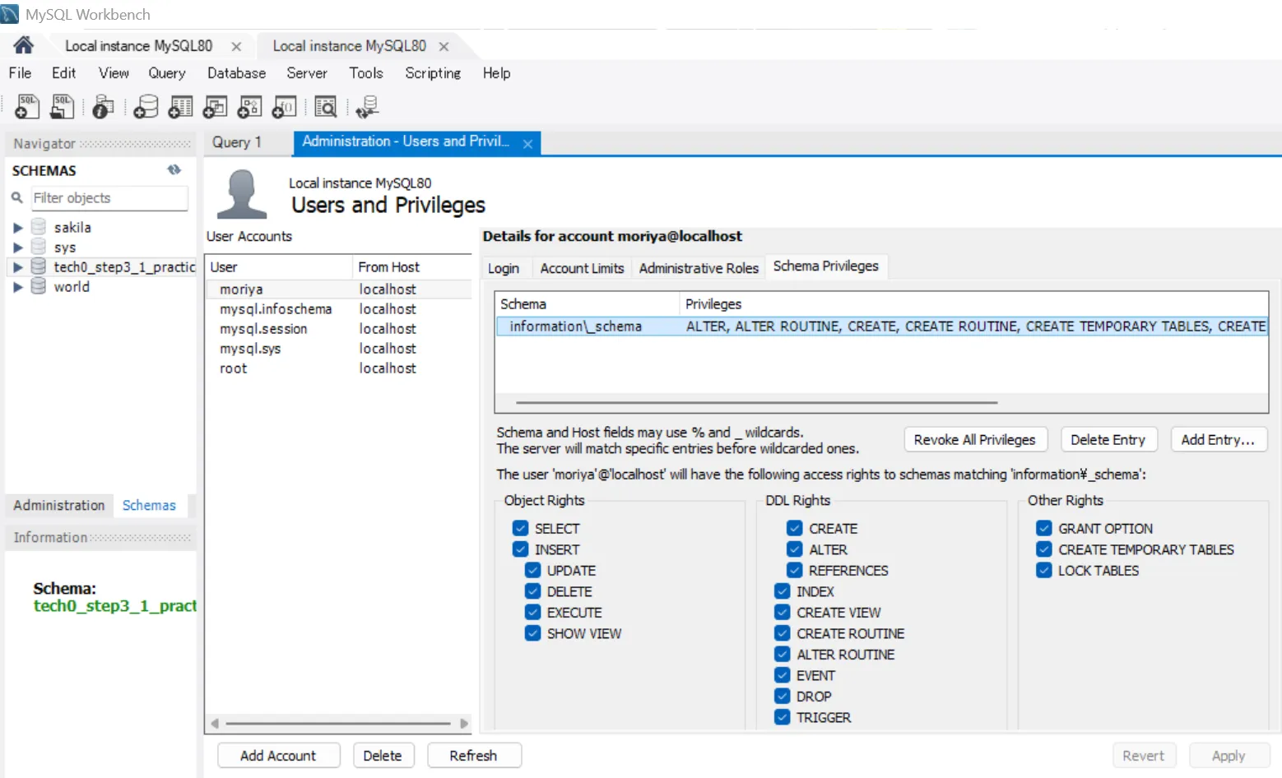Toggle the CREATE TEMPORARY TABLES checkbox
This screenshot has height=778, width=1282.
tap(1043, 549)
